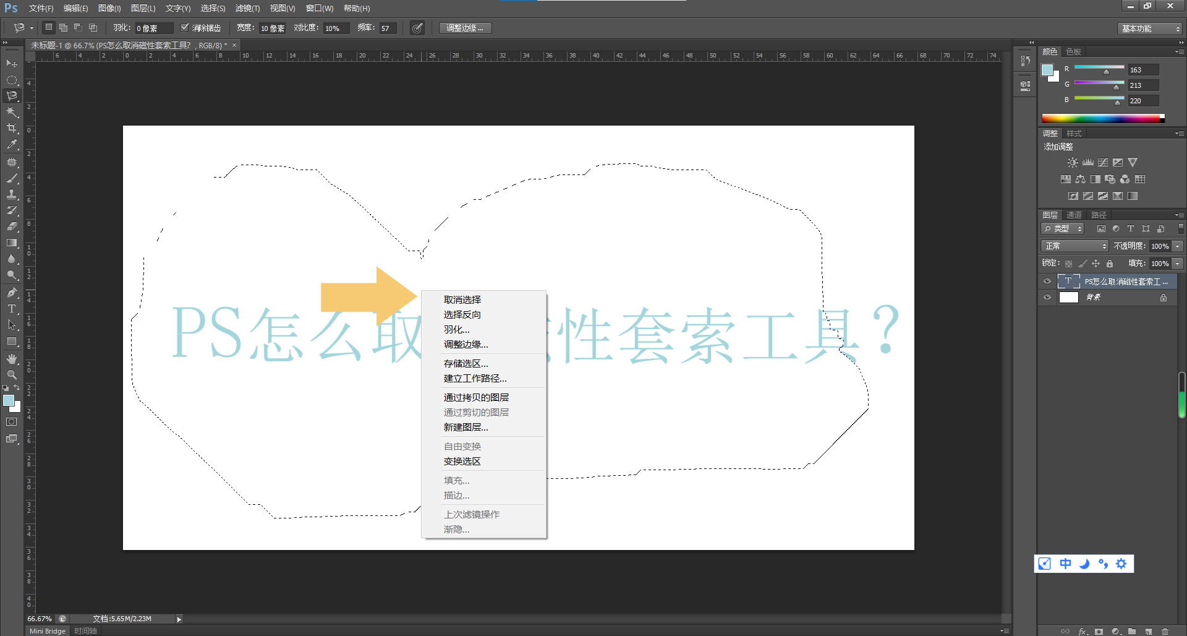Open the 正常 blend mode dropdown
The image size is (1187, 636).
tap(1074, 246)
